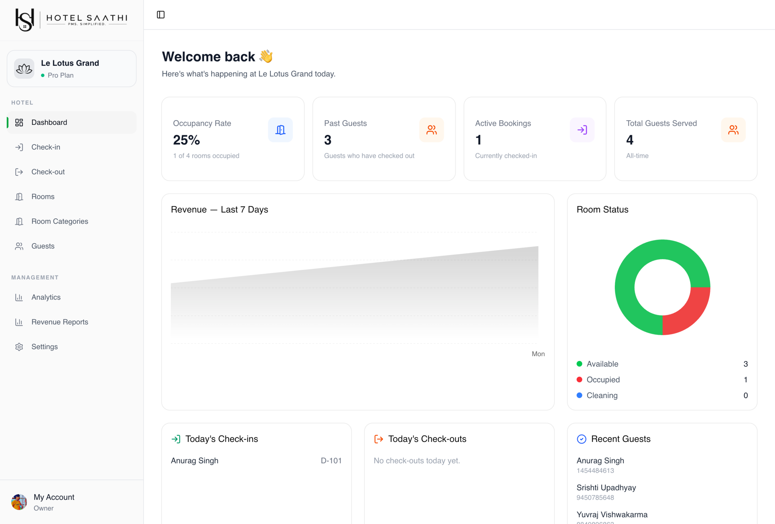Image resolution: width=775 pixels, height=524 pixels.
Task: Select the Occupied legend entry
Action: [662, 380]
